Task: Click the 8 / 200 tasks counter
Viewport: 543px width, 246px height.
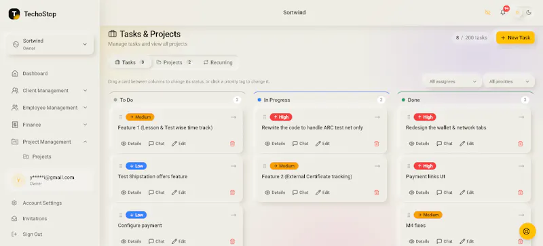Action: click(471, 38)
